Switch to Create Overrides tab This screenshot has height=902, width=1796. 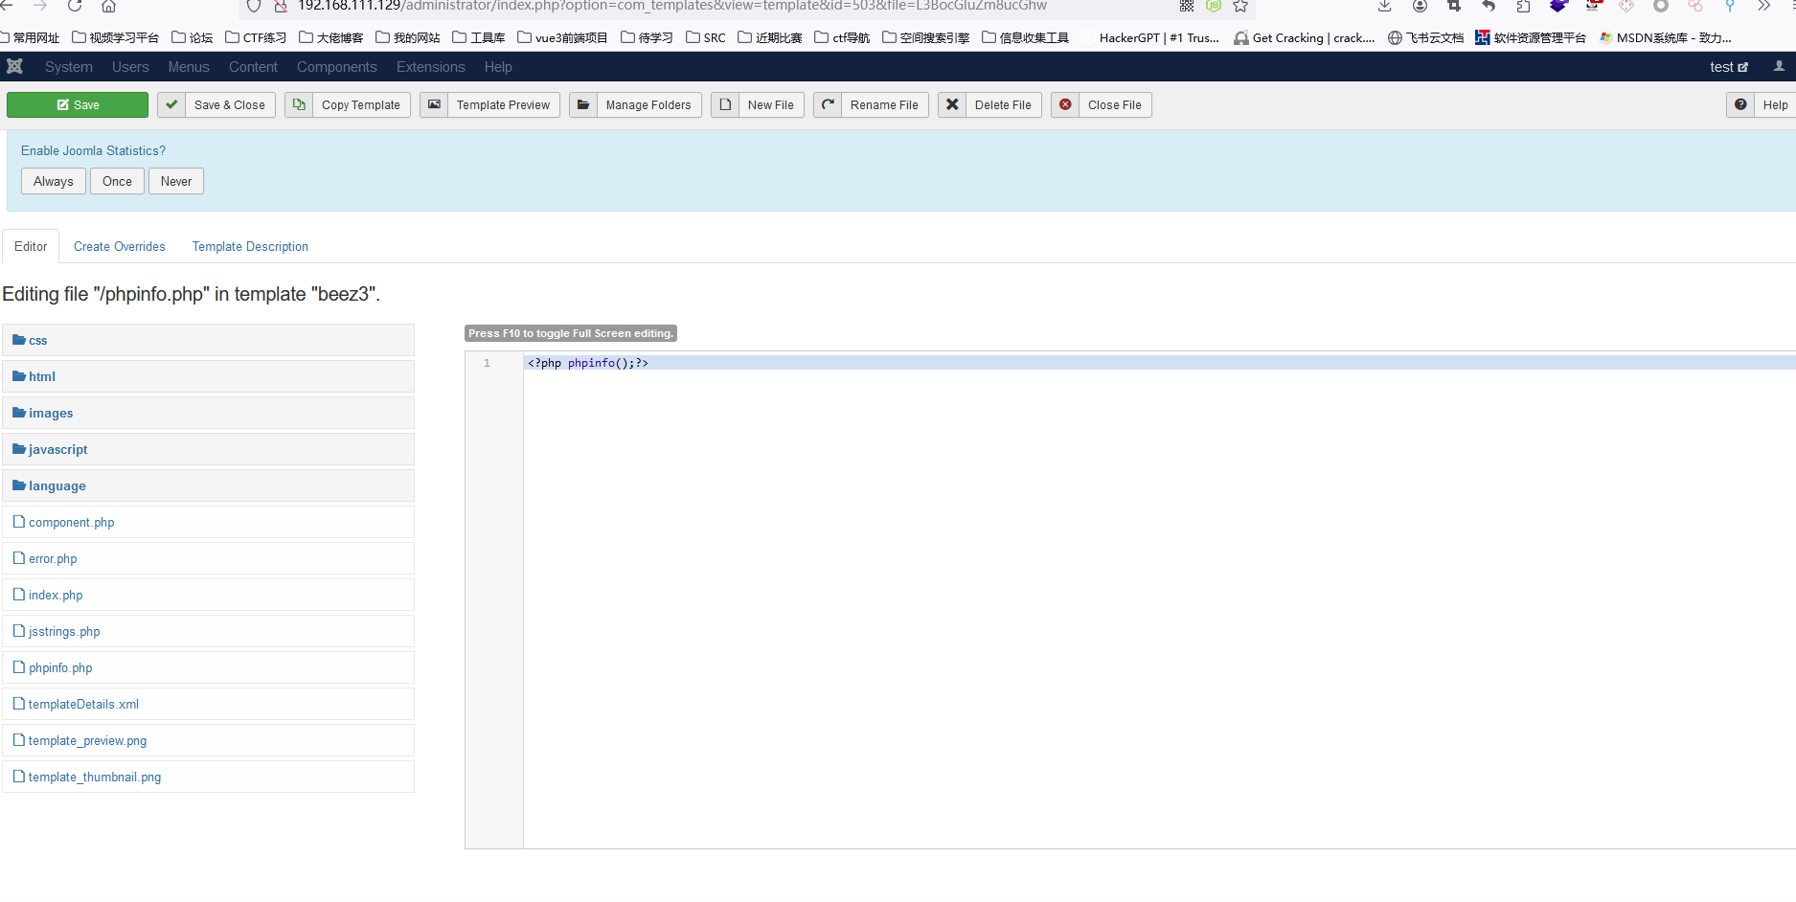click(x=120, y=247)
